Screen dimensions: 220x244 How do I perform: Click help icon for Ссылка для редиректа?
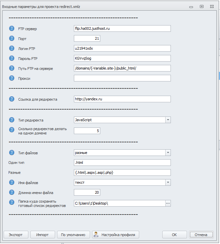click(x=12, y=99)
